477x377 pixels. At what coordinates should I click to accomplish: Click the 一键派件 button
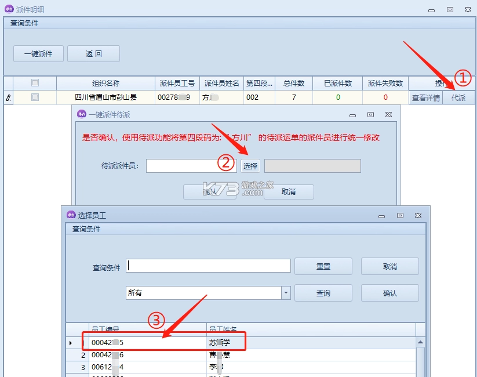coord(37,53)
